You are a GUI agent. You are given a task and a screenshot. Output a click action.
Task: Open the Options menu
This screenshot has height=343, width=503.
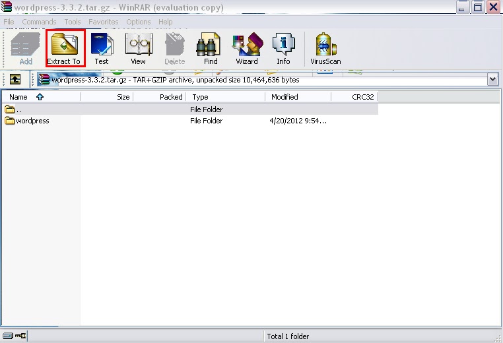(x=138, y=22)
